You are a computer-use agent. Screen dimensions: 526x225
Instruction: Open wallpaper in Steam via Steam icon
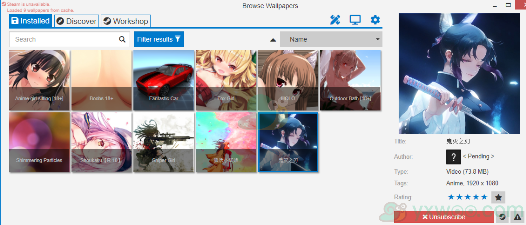[x=502, y=217]
